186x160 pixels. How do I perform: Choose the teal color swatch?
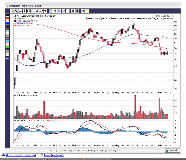click(x=7, y=32)
